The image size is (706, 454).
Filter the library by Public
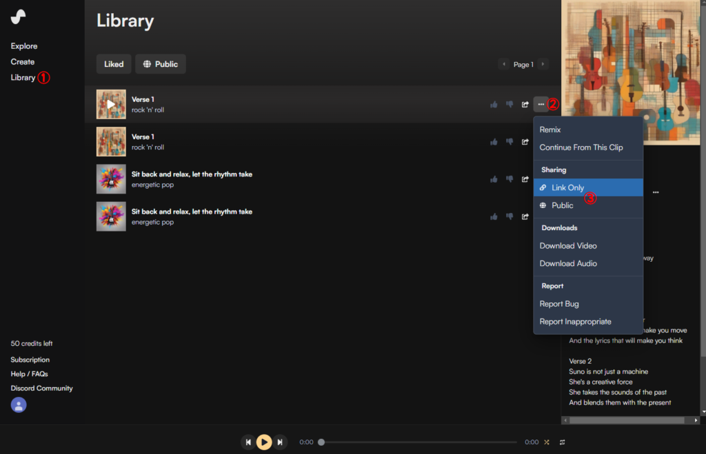161,64
